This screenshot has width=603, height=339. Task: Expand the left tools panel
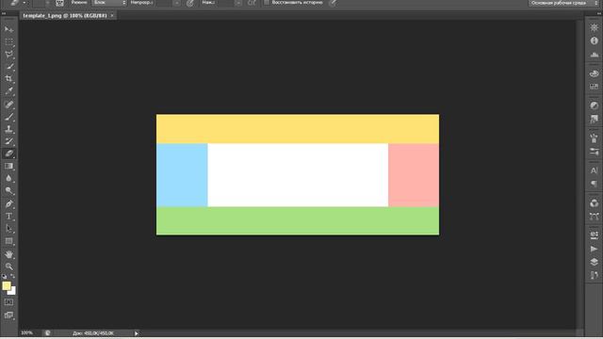(x=4, y=13)
